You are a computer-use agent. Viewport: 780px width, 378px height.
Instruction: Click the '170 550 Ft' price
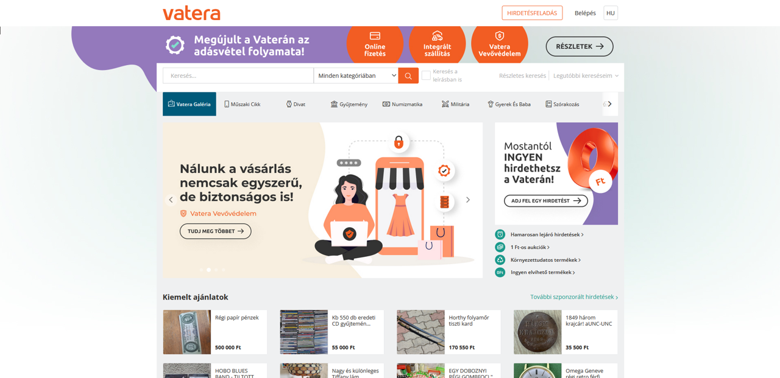tap(462, 348)
